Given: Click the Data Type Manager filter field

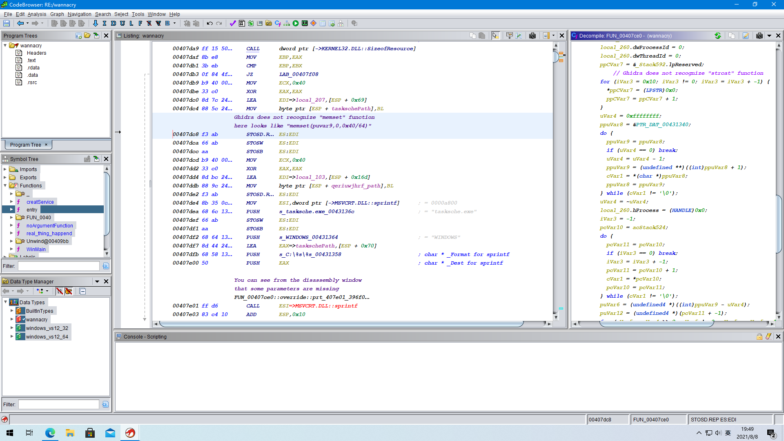Looking at the screenshot, I should click(58, 404).
